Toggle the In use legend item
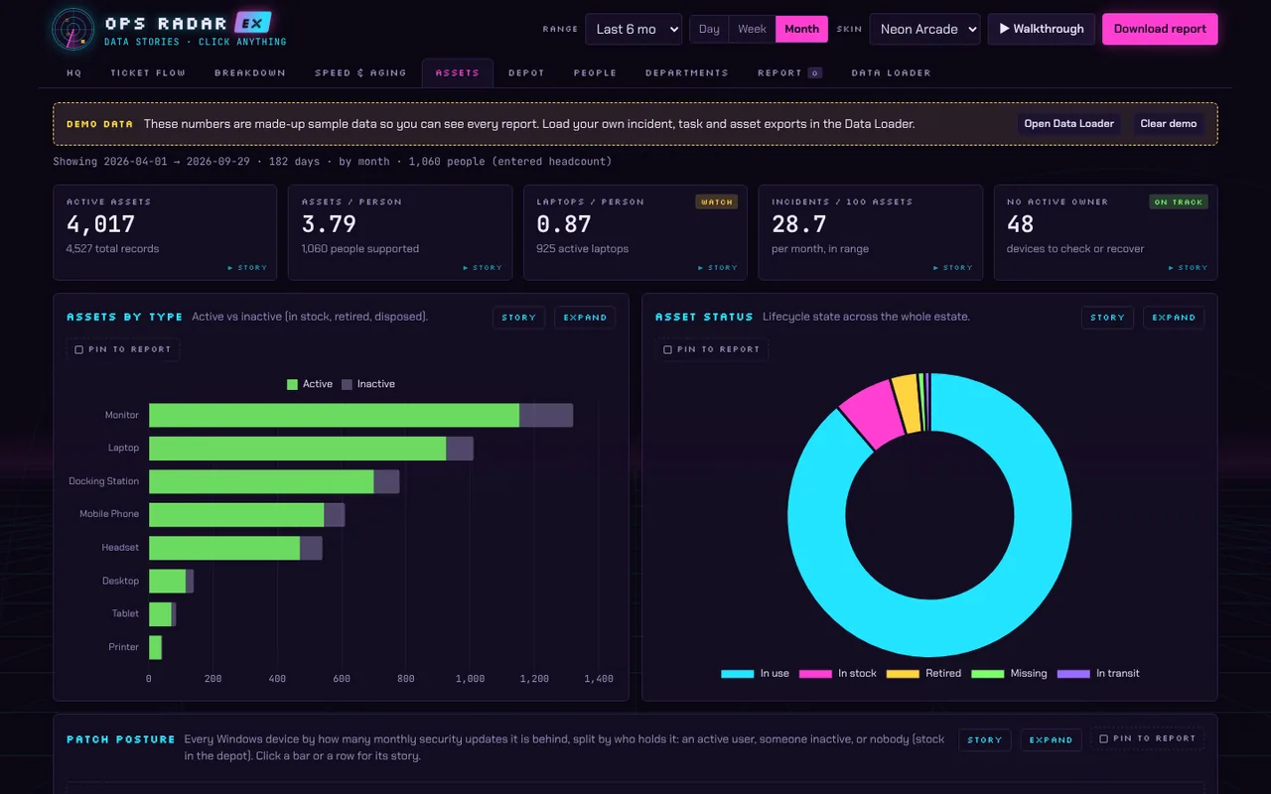The image size is (1271, 794). [755, 673]
